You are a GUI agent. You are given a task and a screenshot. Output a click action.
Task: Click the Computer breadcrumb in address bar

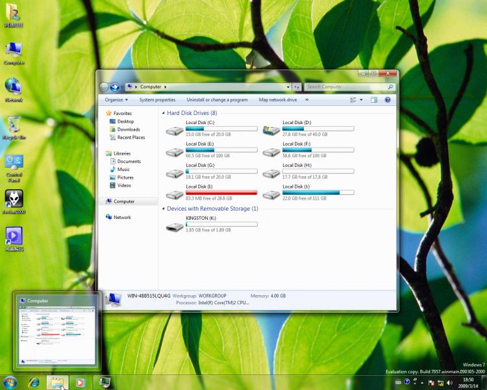pos(151,87)
